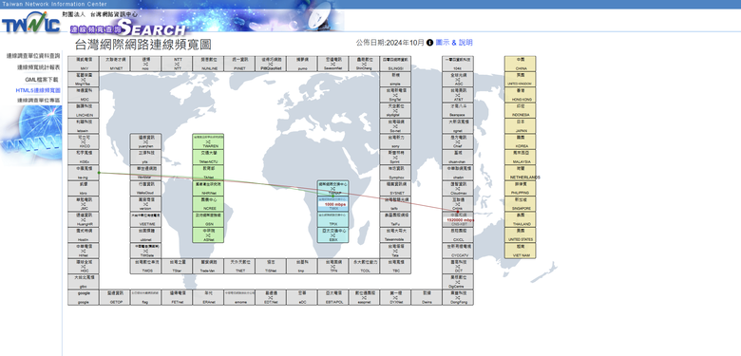Select the LINCHEIN node
This screenshot has width=741, height=356.
[x=84, y=110]
